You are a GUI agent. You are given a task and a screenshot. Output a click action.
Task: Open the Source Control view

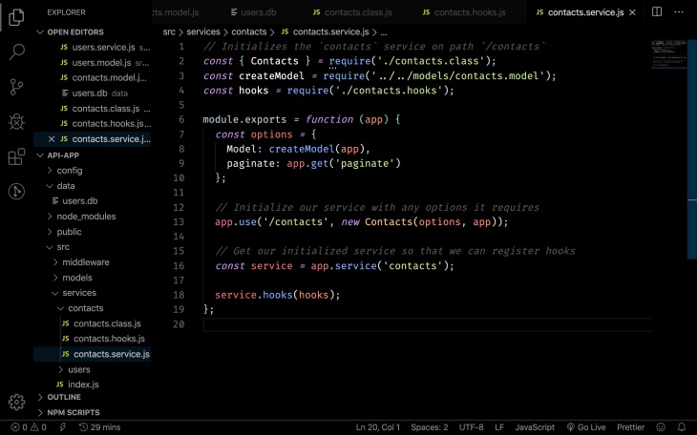(16, 87)
